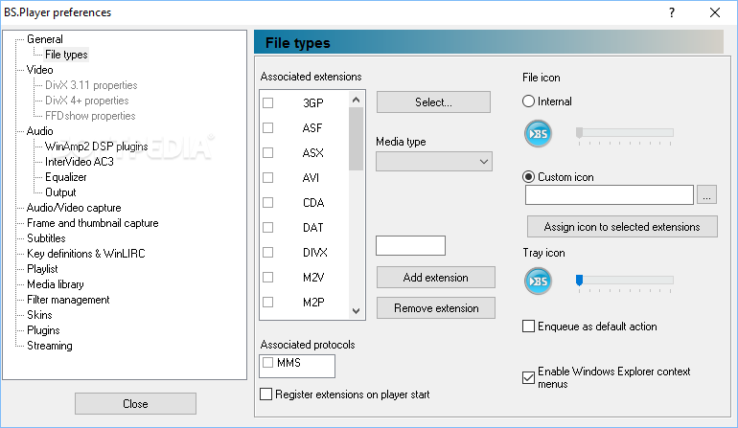Click the extensions list scroll down arrow
The image size is (738, 428).
pos(356,311)
